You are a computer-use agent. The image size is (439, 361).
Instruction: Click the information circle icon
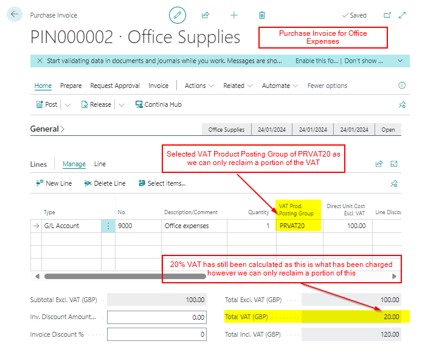401,86
